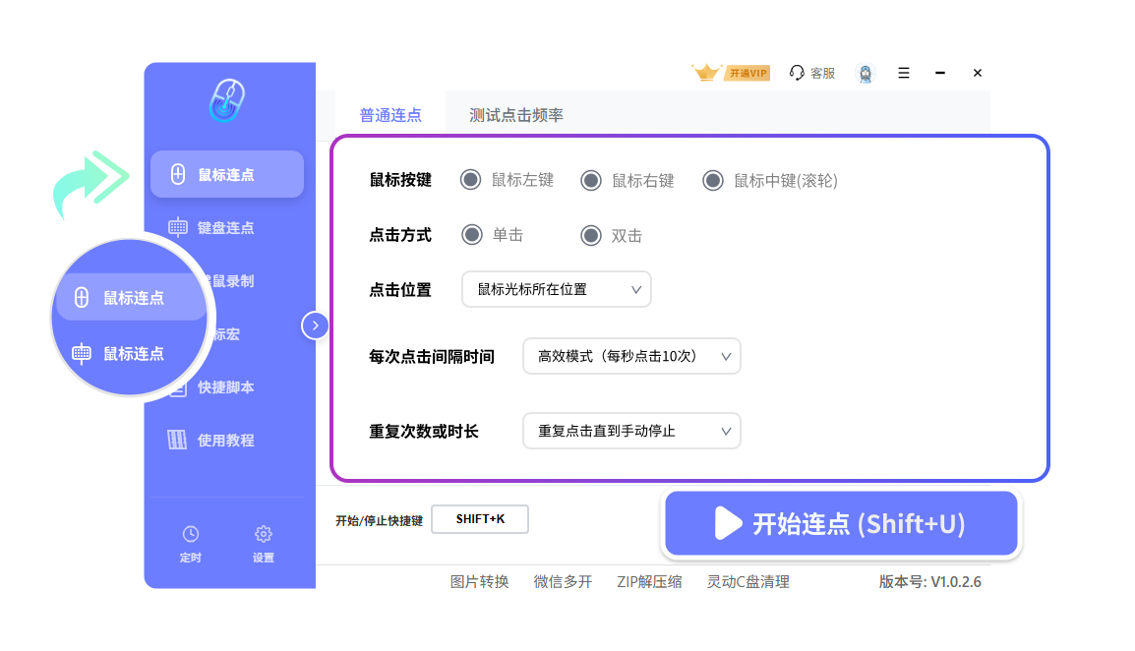Click the 客服 customer service headset icon
This screenshot has height=651, width=1135.
(797, 73)
